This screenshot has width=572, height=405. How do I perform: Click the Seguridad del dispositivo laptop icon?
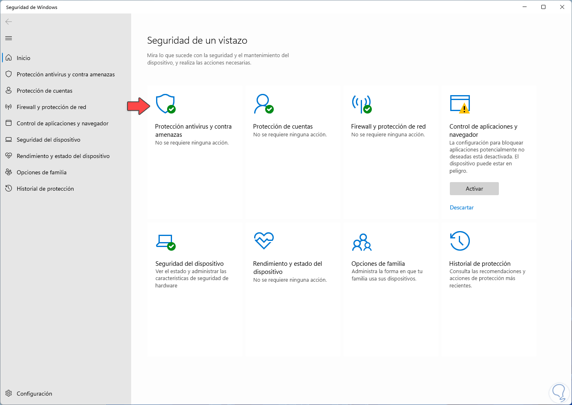(x=165, y=241)
